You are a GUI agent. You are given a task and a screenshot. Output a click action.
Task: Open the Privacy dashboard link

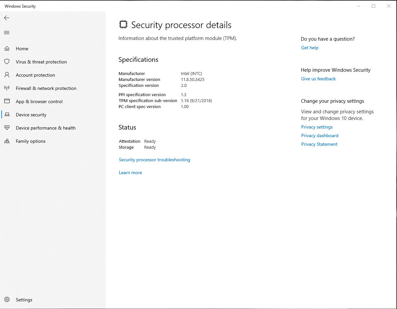[x=319, y=135]
